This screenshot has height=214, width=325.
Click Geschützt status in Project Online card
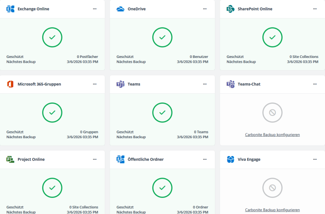(x=15, y=207)
